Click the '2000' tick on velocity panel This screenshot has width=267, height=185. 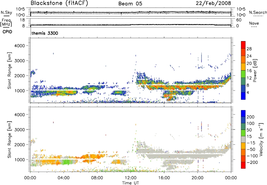[x=20, y=145]
